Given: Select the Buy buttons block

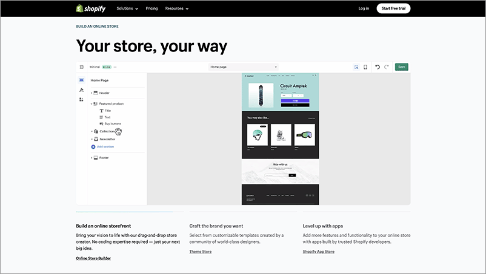Looking at the screenshot, I should [113, 123].
